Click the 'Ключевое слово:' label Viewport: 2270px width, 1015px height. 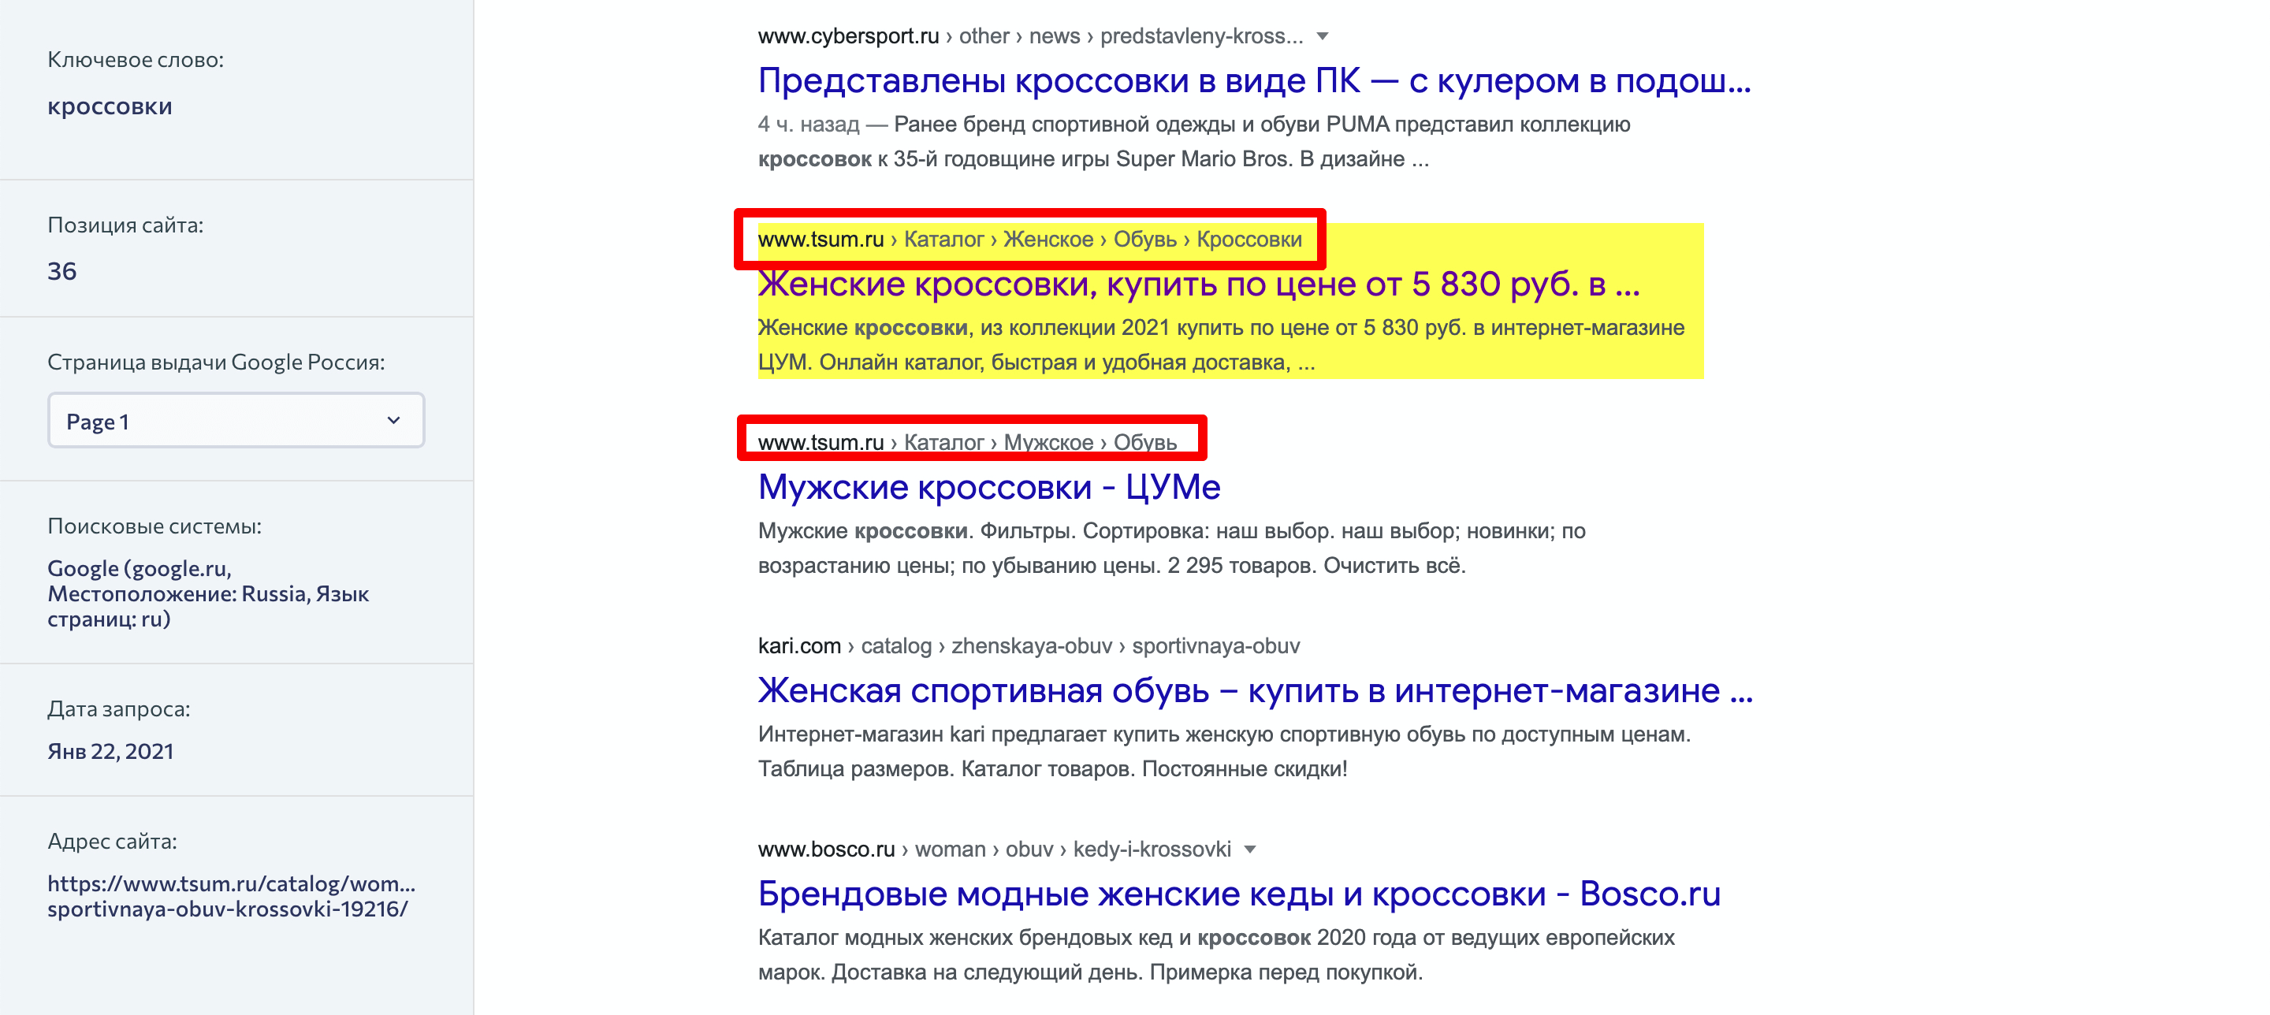[x=136, y=60]
